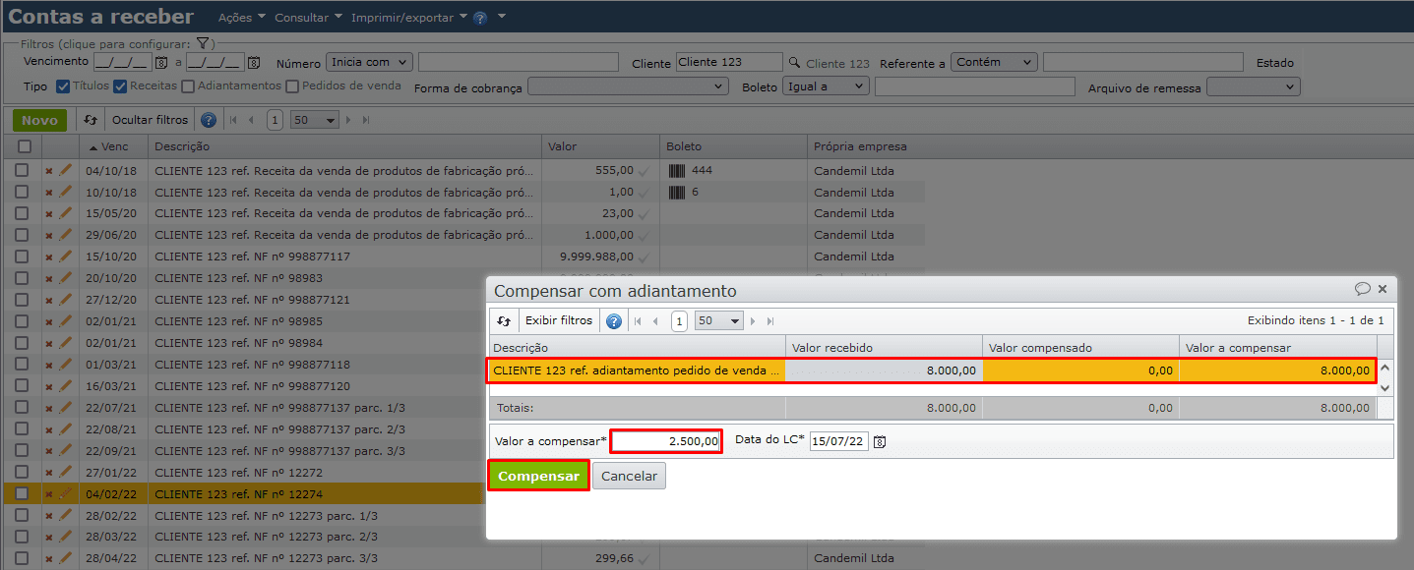The width and height of the screenshot is (1414, 570).
Task: Open the calendar picker next to Data do LC
Action: [880, 442]
